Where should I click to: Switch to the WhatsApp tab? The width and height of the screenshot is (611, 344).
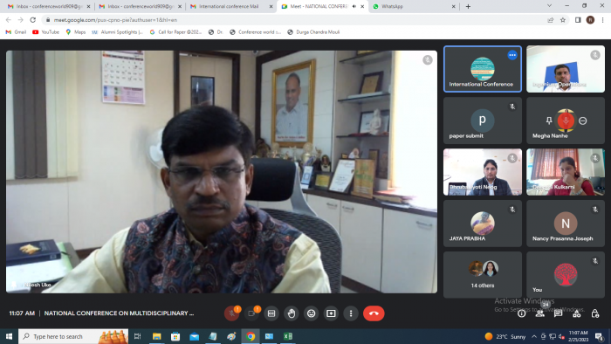(x=414, y=6)
